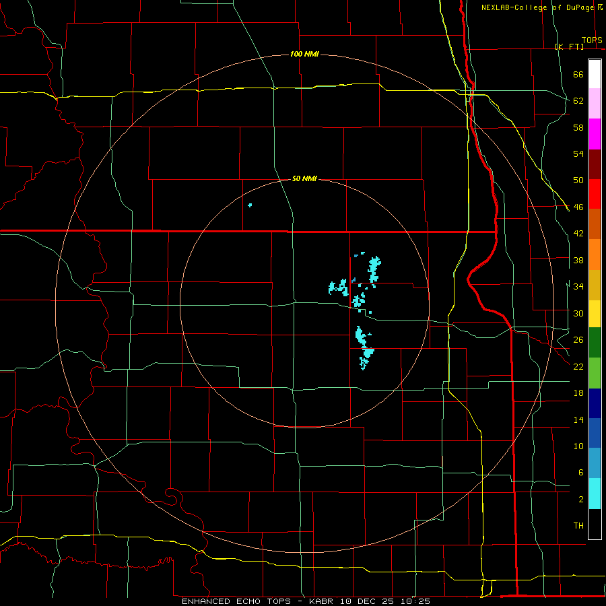Screen dimensions: 606x606
Task: Click the magenta 58 legend swatch
Action: coord(595,134)
